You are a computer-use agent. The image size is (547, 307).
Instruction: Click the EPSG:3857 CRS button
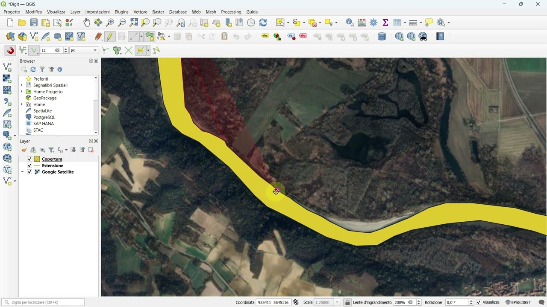point(518,302)
